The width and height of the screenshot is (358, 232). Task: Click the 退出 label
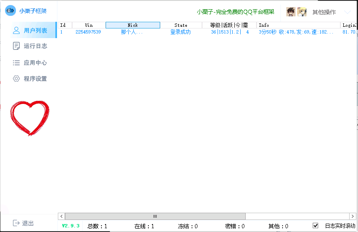click(28, 223)
